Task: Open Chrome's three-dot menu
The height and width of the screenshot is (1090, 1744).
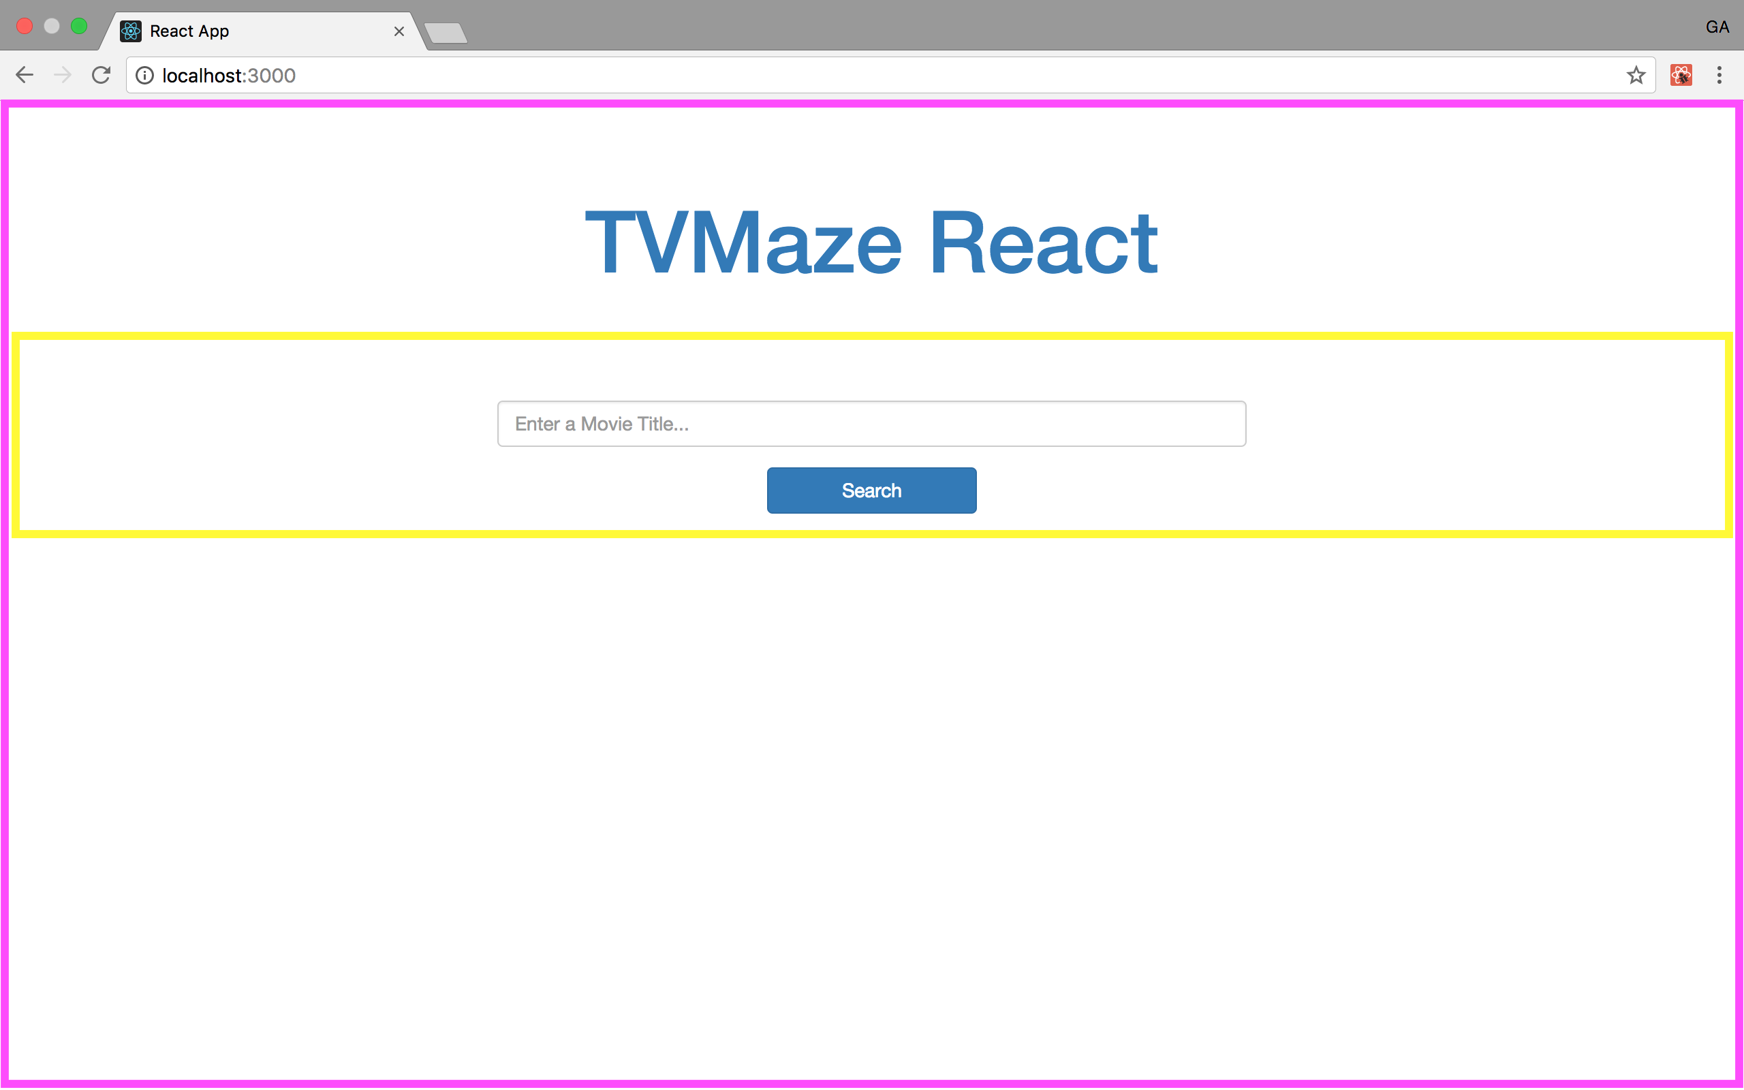Action: coord(1719,75)
